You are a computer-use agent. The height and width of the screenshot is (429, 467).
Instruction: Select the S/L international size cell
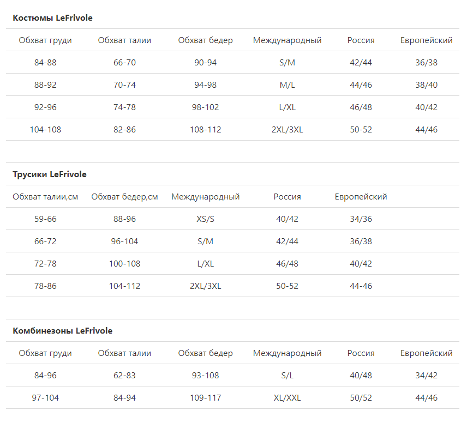(287, 376)
